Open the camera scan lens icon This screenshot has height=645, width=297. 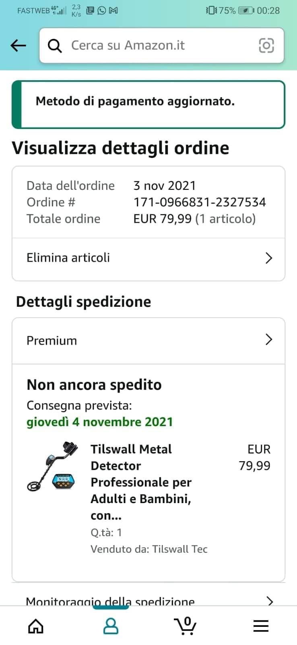[x=266, y=46]
